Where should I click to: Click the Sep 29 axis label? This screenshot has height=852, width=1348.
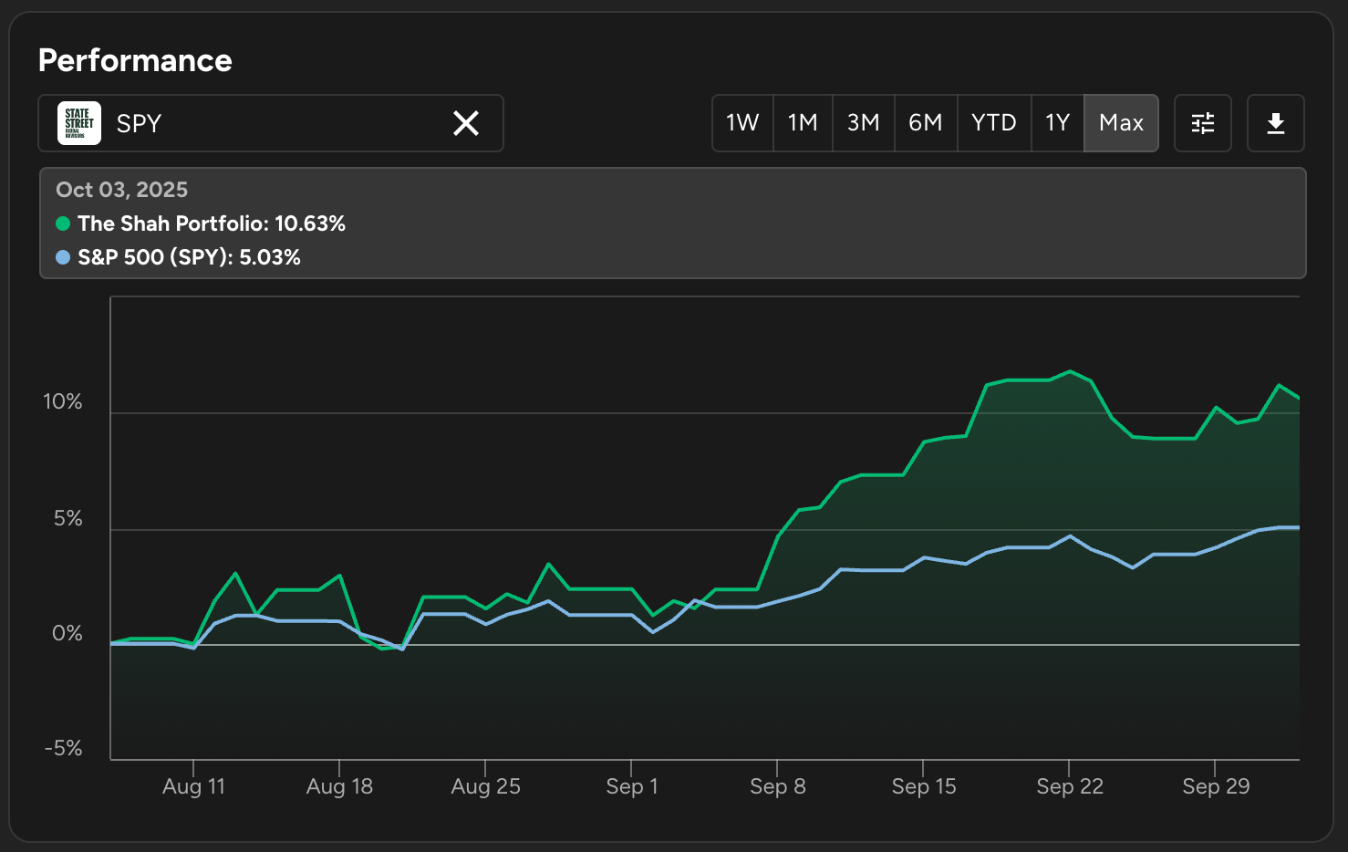(1215, 786)
